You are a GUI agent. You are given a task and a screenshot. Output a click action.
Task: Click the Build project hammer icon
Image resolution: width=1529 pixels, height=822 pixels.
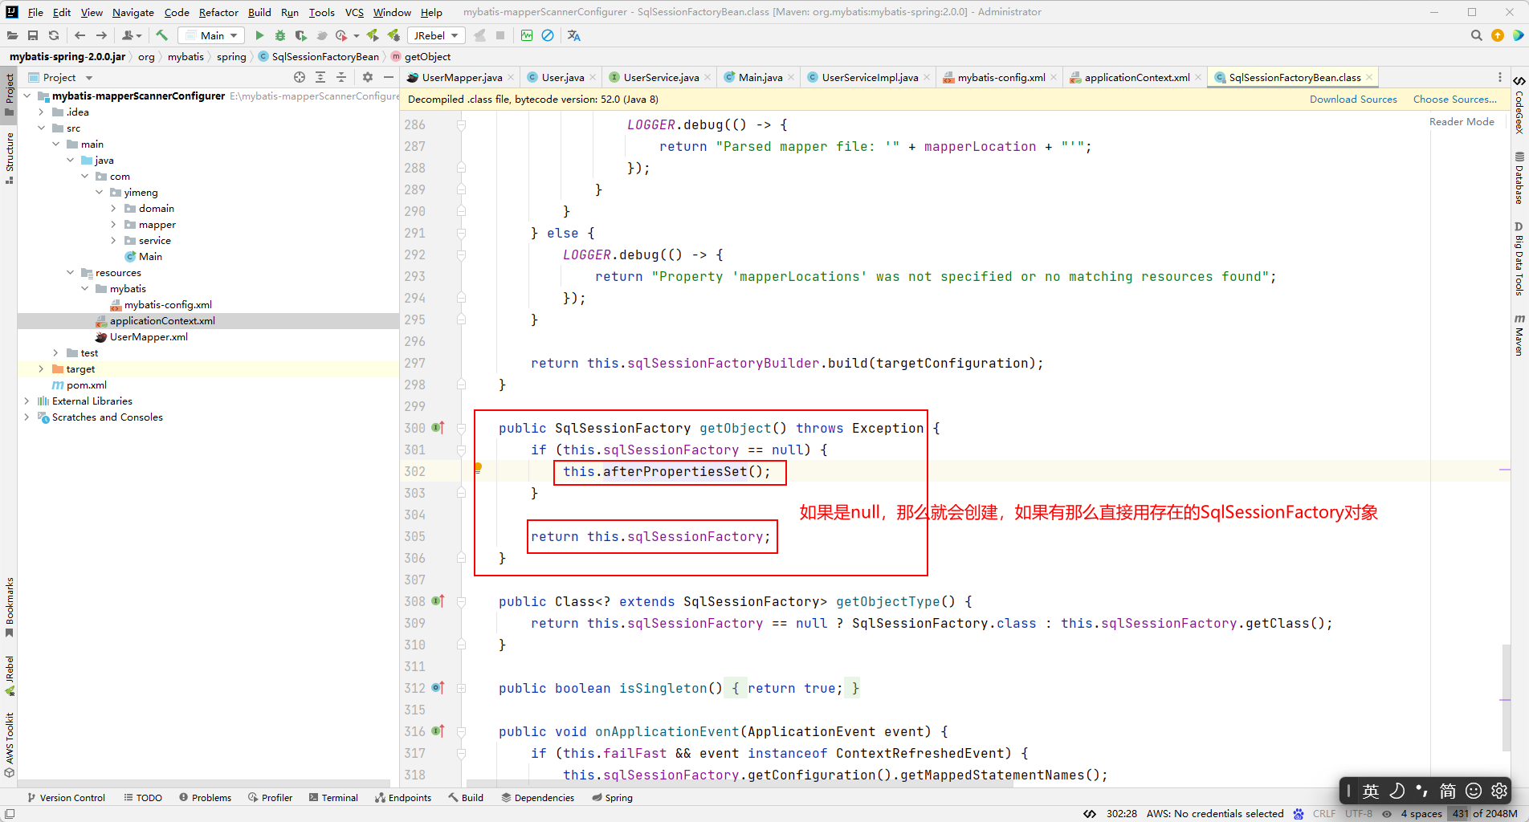click(161, 35)
